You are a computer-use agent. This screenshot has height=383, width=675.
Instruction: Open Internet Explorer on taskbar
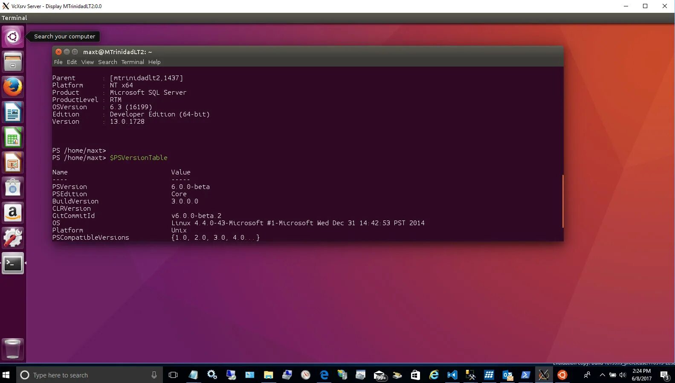click(434, 375)
